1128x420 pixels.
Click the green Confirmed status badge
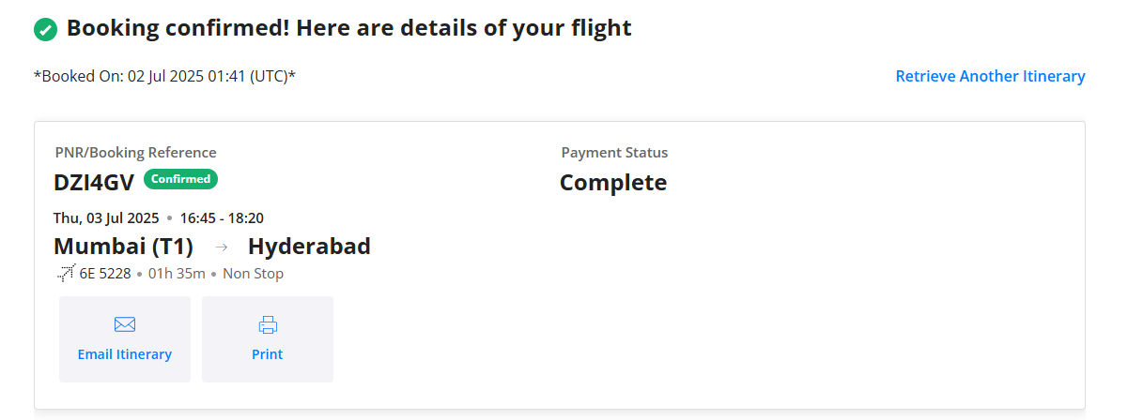click(181, 179)
